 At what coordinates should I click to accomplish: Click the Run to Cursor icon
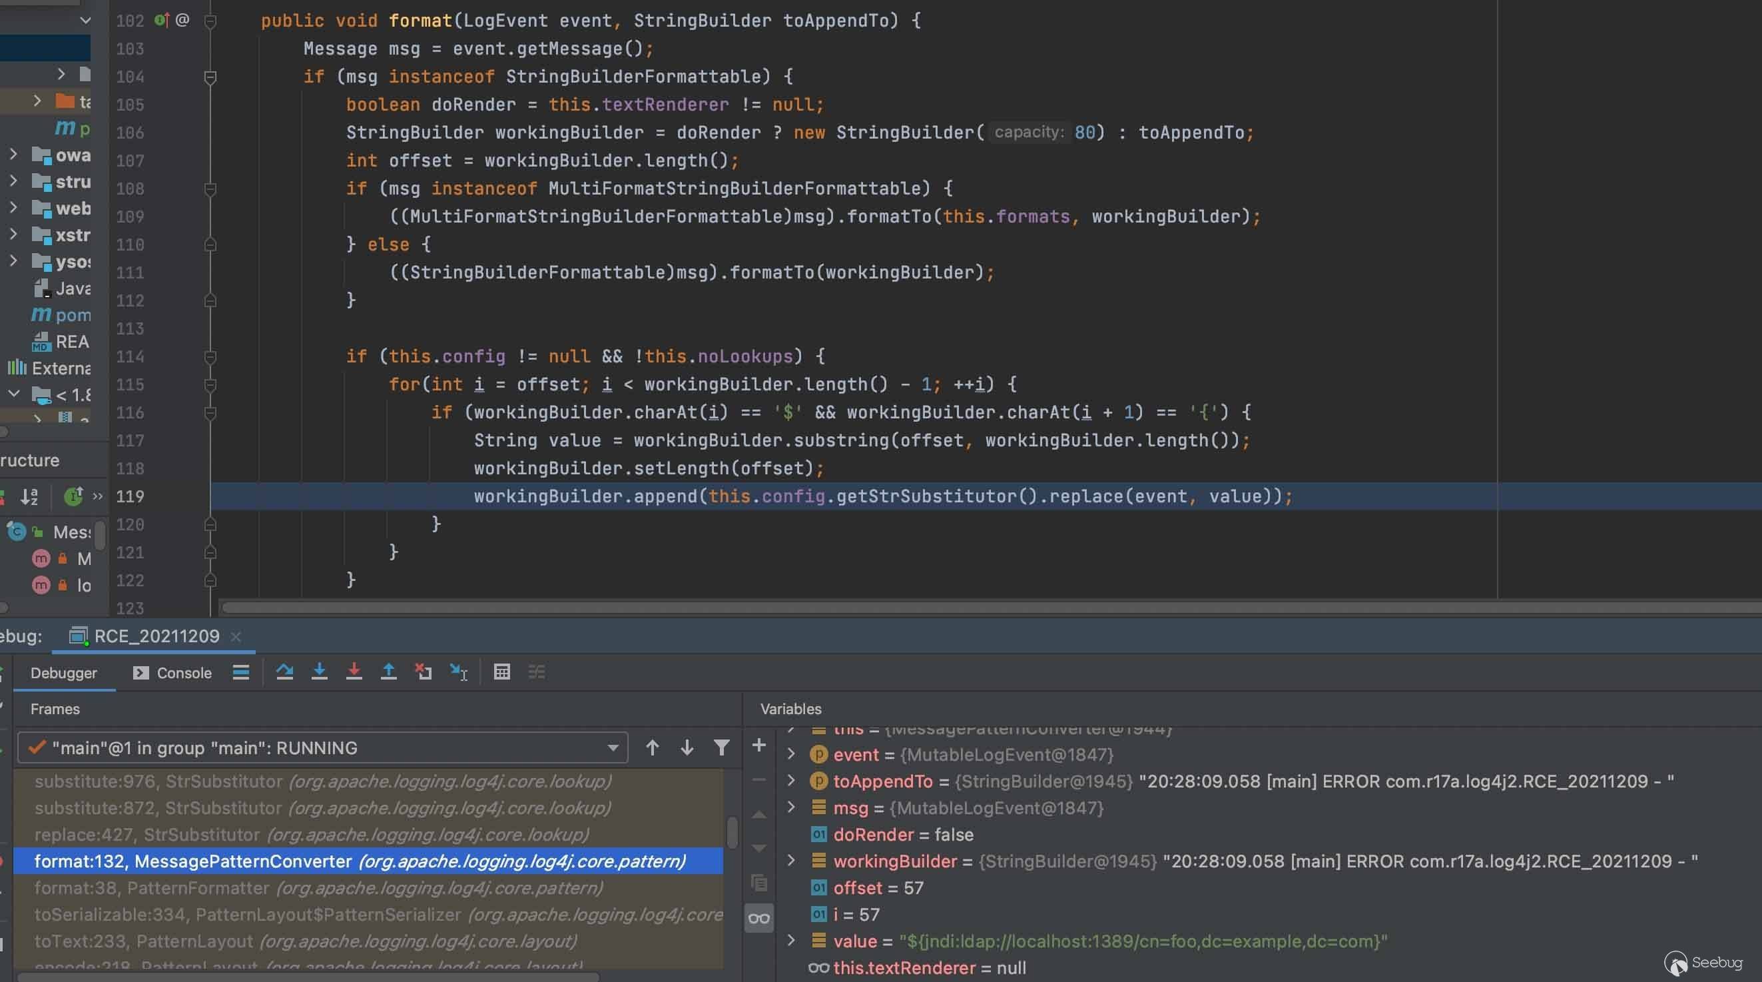(458, 672)
